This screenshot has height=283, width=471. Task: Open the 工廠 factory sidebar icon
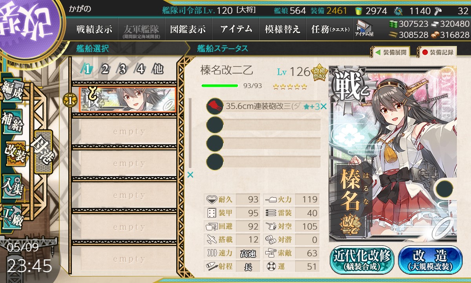pyautogui.click(x=13, y=217)
